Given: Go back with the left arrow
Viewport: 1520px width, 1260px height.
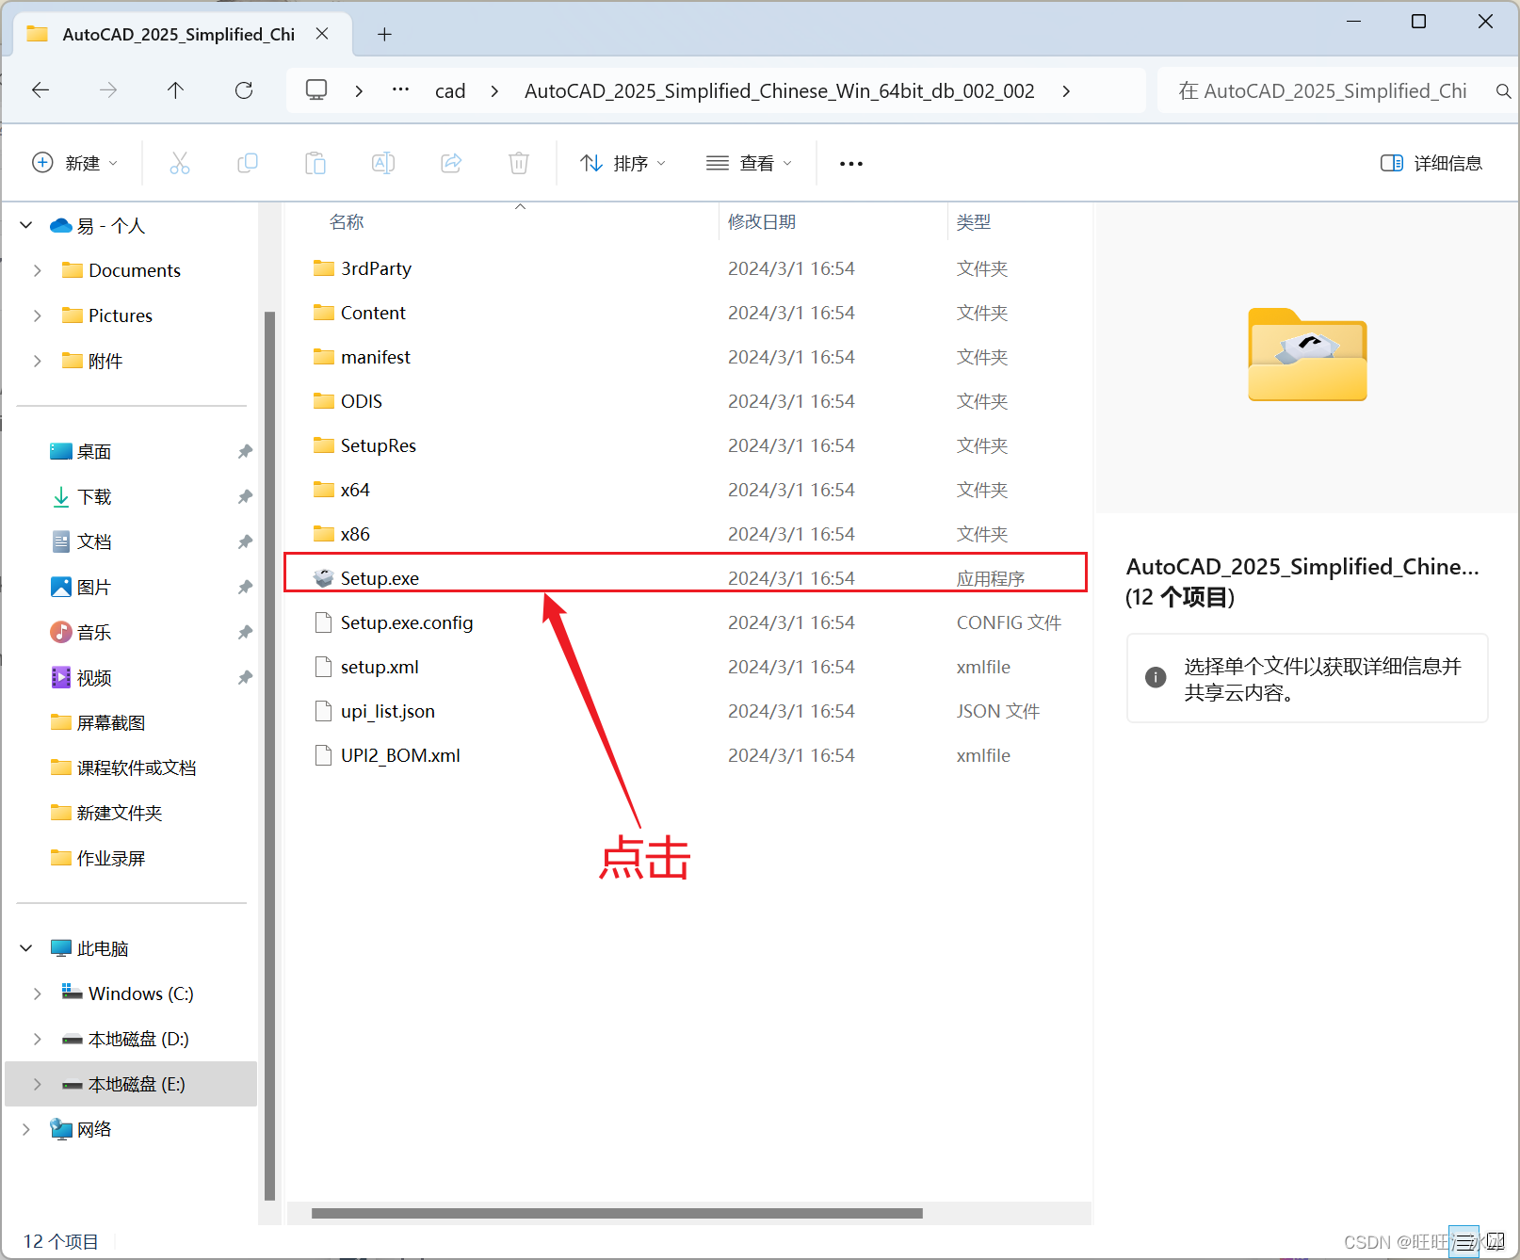Looking at the screenshot, I should click(x=40, y=90).
